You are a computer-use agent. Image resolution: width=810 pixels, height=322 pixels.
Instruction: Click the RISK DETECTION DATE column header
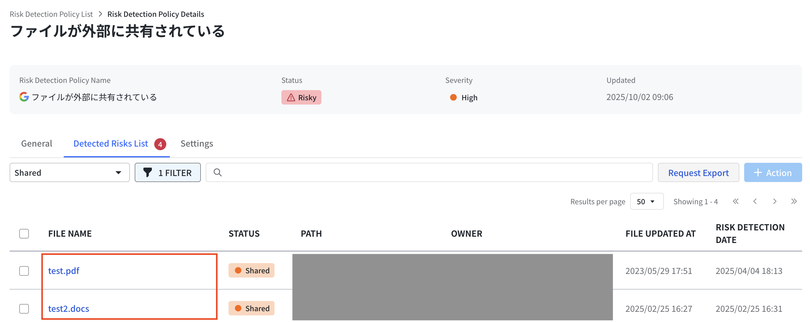tap(750, 234)
